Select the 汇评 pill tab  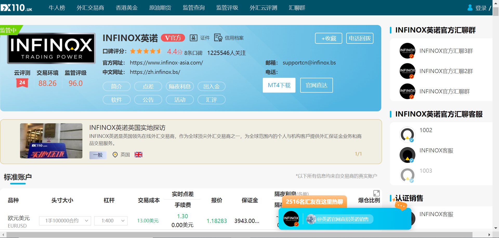pos(212,100)
